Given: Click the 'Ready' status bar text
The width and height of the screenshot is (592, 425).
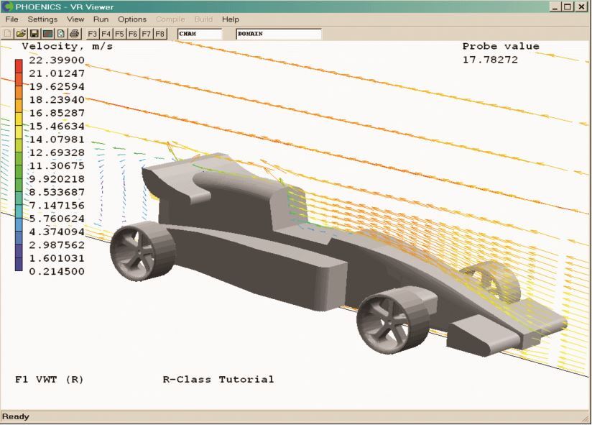Looking at the screenshot, I should [16, 416].
